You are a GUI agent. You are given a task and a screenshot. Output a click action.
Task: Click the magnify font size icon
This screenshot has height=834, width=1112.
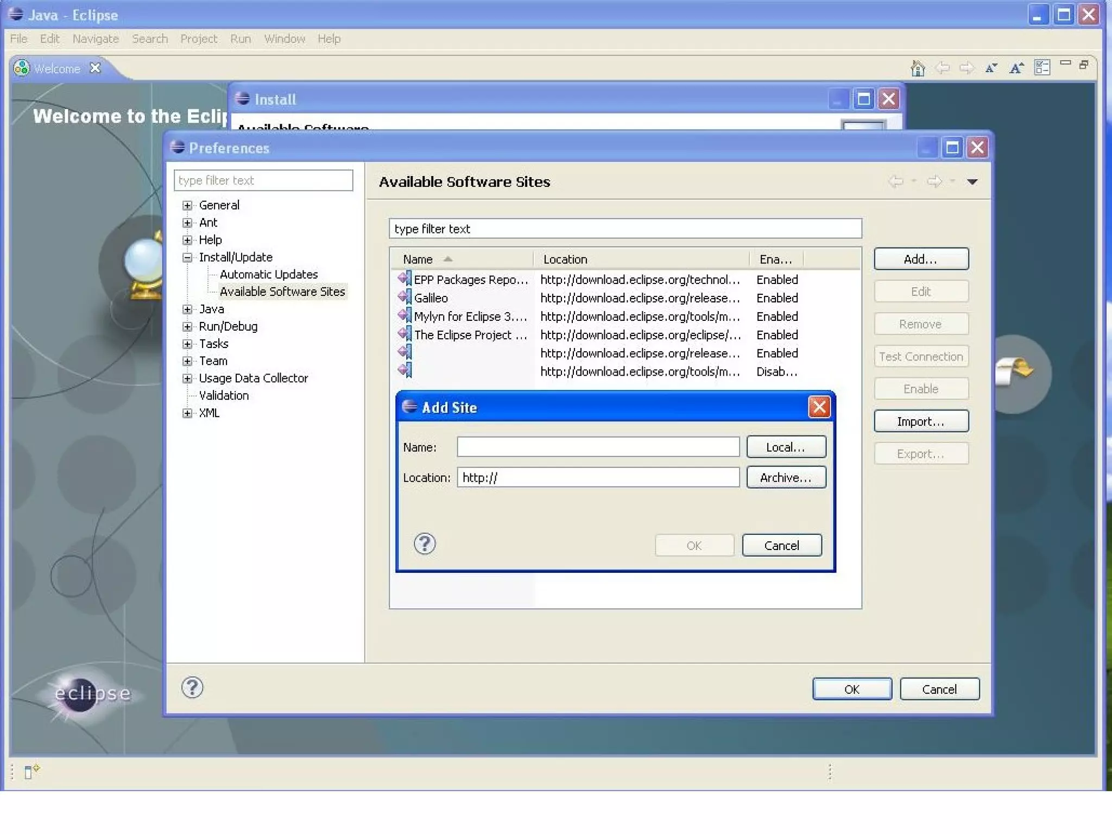pos(1016,68)
